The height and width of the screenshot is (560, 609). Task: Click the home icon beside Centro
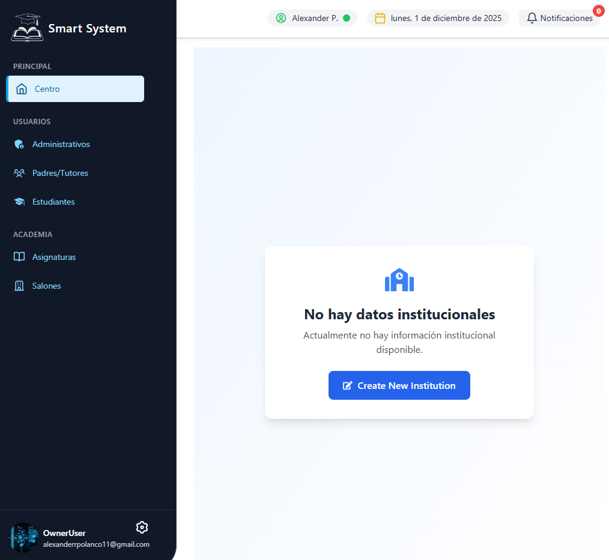pos(22,89)
